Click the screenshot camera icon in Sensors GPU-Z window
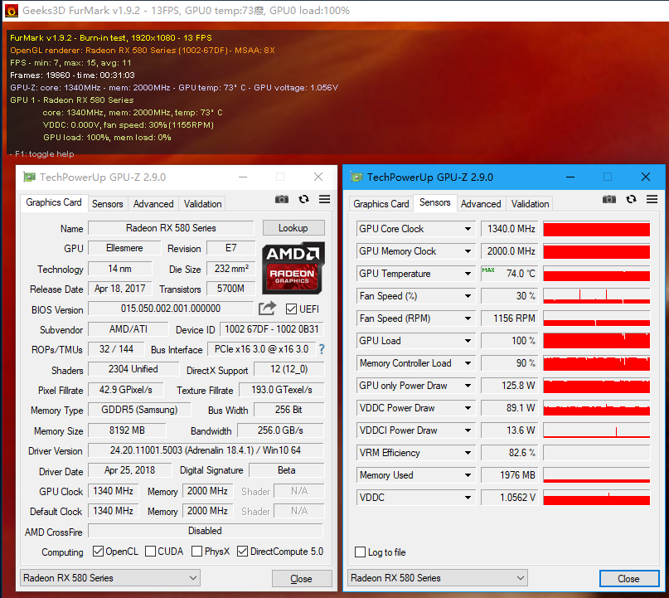 [608, 199]
